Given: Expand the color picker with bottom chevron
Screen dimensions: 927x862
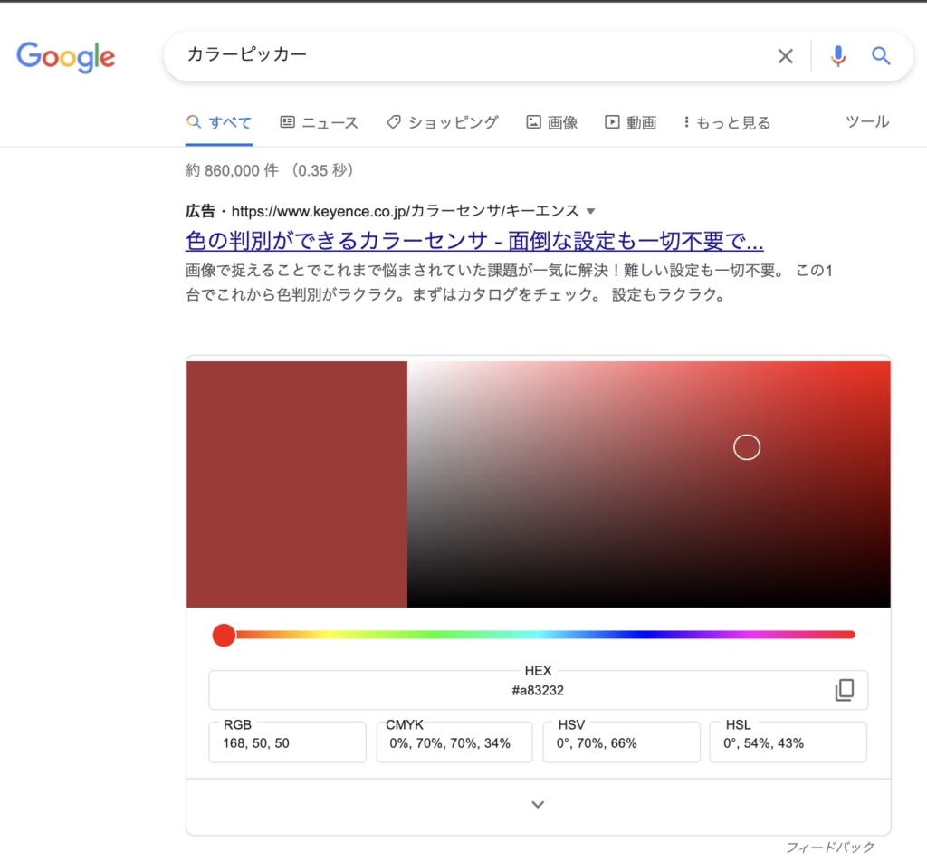Looking at the screenshot, I should [x=538, y=804].
